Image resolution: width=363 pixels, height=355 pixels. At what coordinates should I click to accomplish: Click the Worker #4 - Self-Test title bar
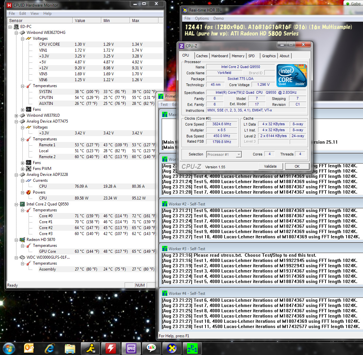click(x=261, y=294)
